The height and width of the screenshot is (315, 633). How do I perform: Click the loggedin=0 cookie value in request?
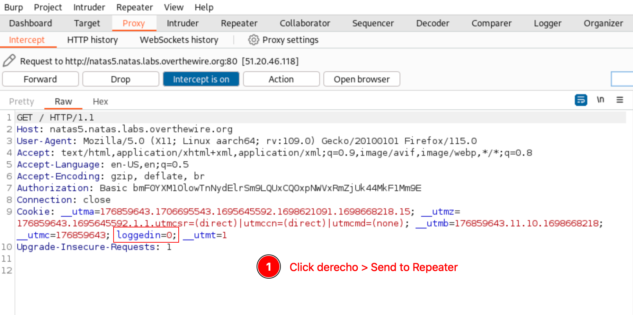click(146, 235)
